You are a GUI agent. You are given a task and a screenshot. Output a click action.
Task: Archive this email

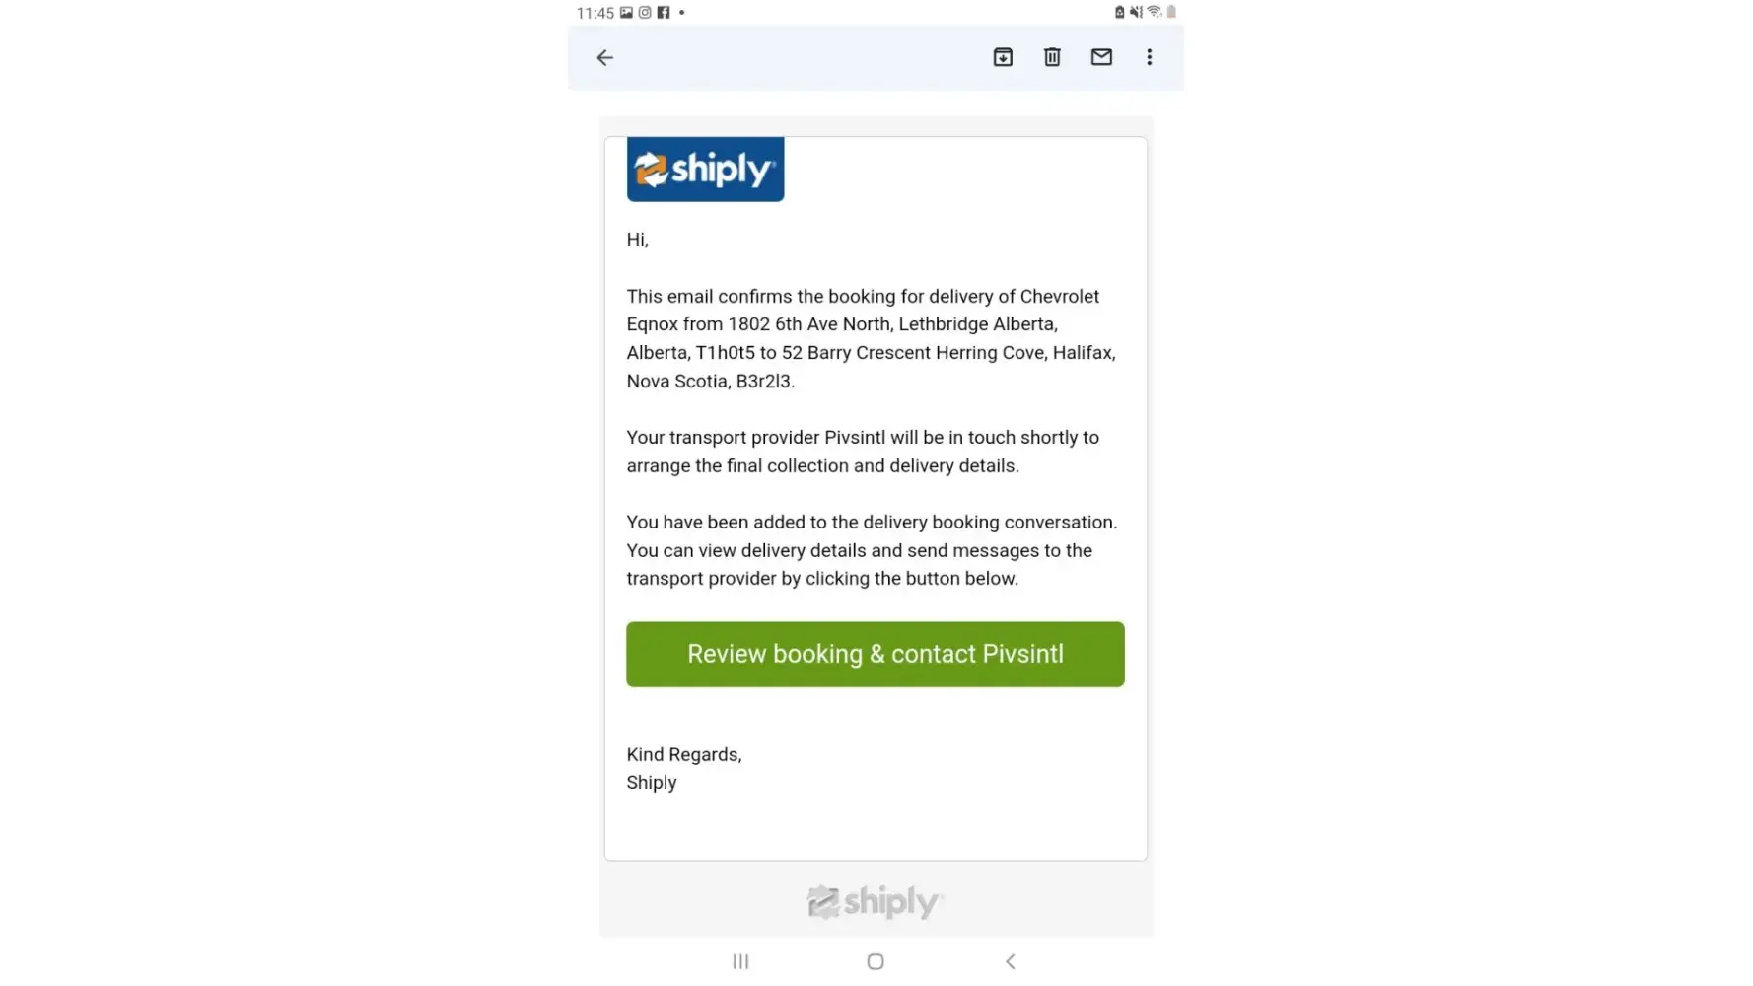(x=1003, y=57)
